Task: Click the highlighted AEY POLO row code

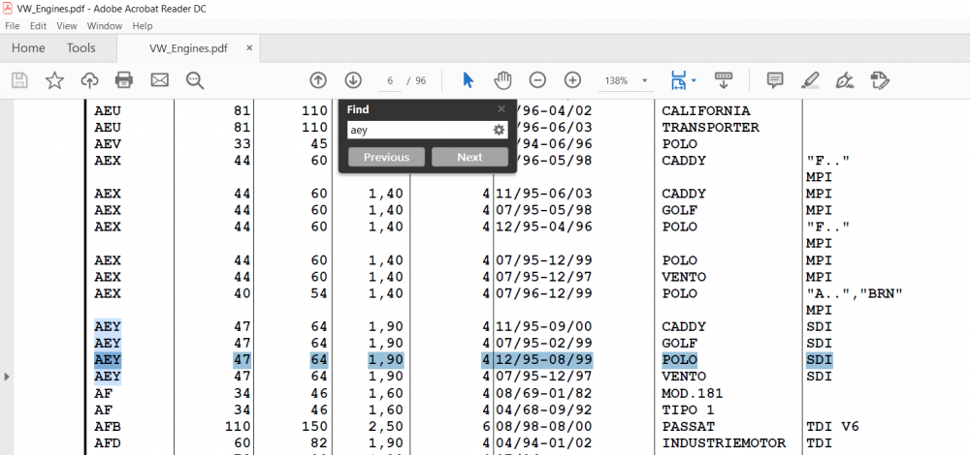Action: click(x=108, y=359)
